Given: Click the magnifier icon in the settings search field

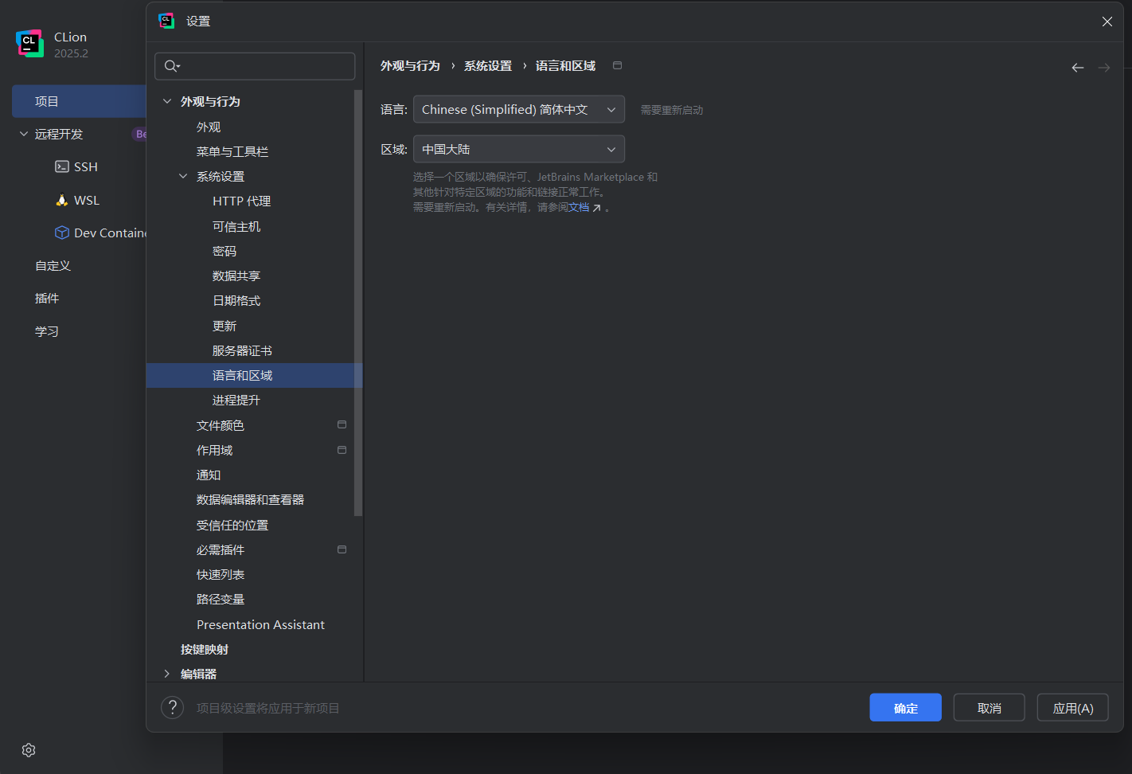Looking at the screenshot, I should [x=171, y=66].
